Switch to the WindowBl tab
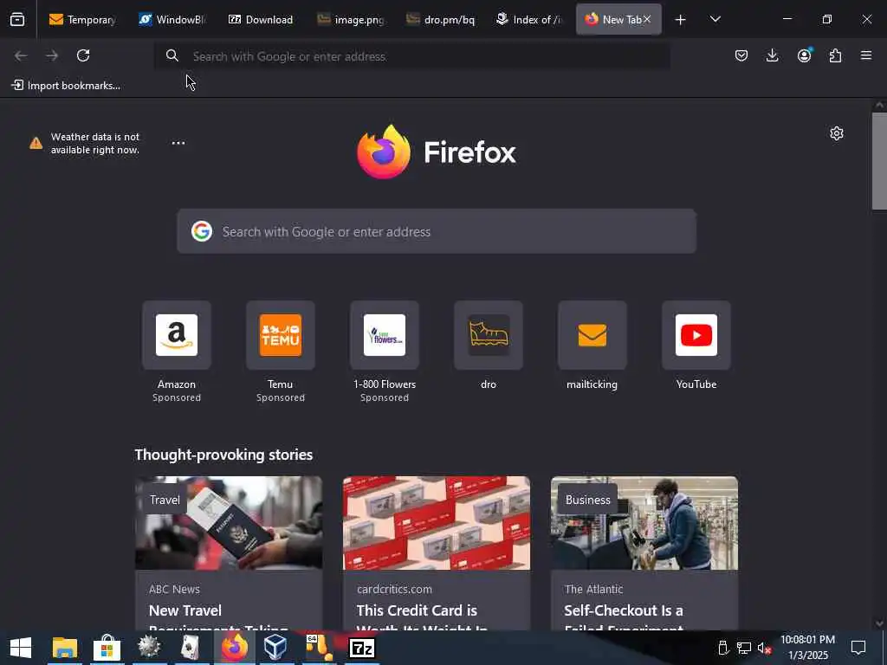Viewport: 887px width, 665px height. [x=173, y=20]
